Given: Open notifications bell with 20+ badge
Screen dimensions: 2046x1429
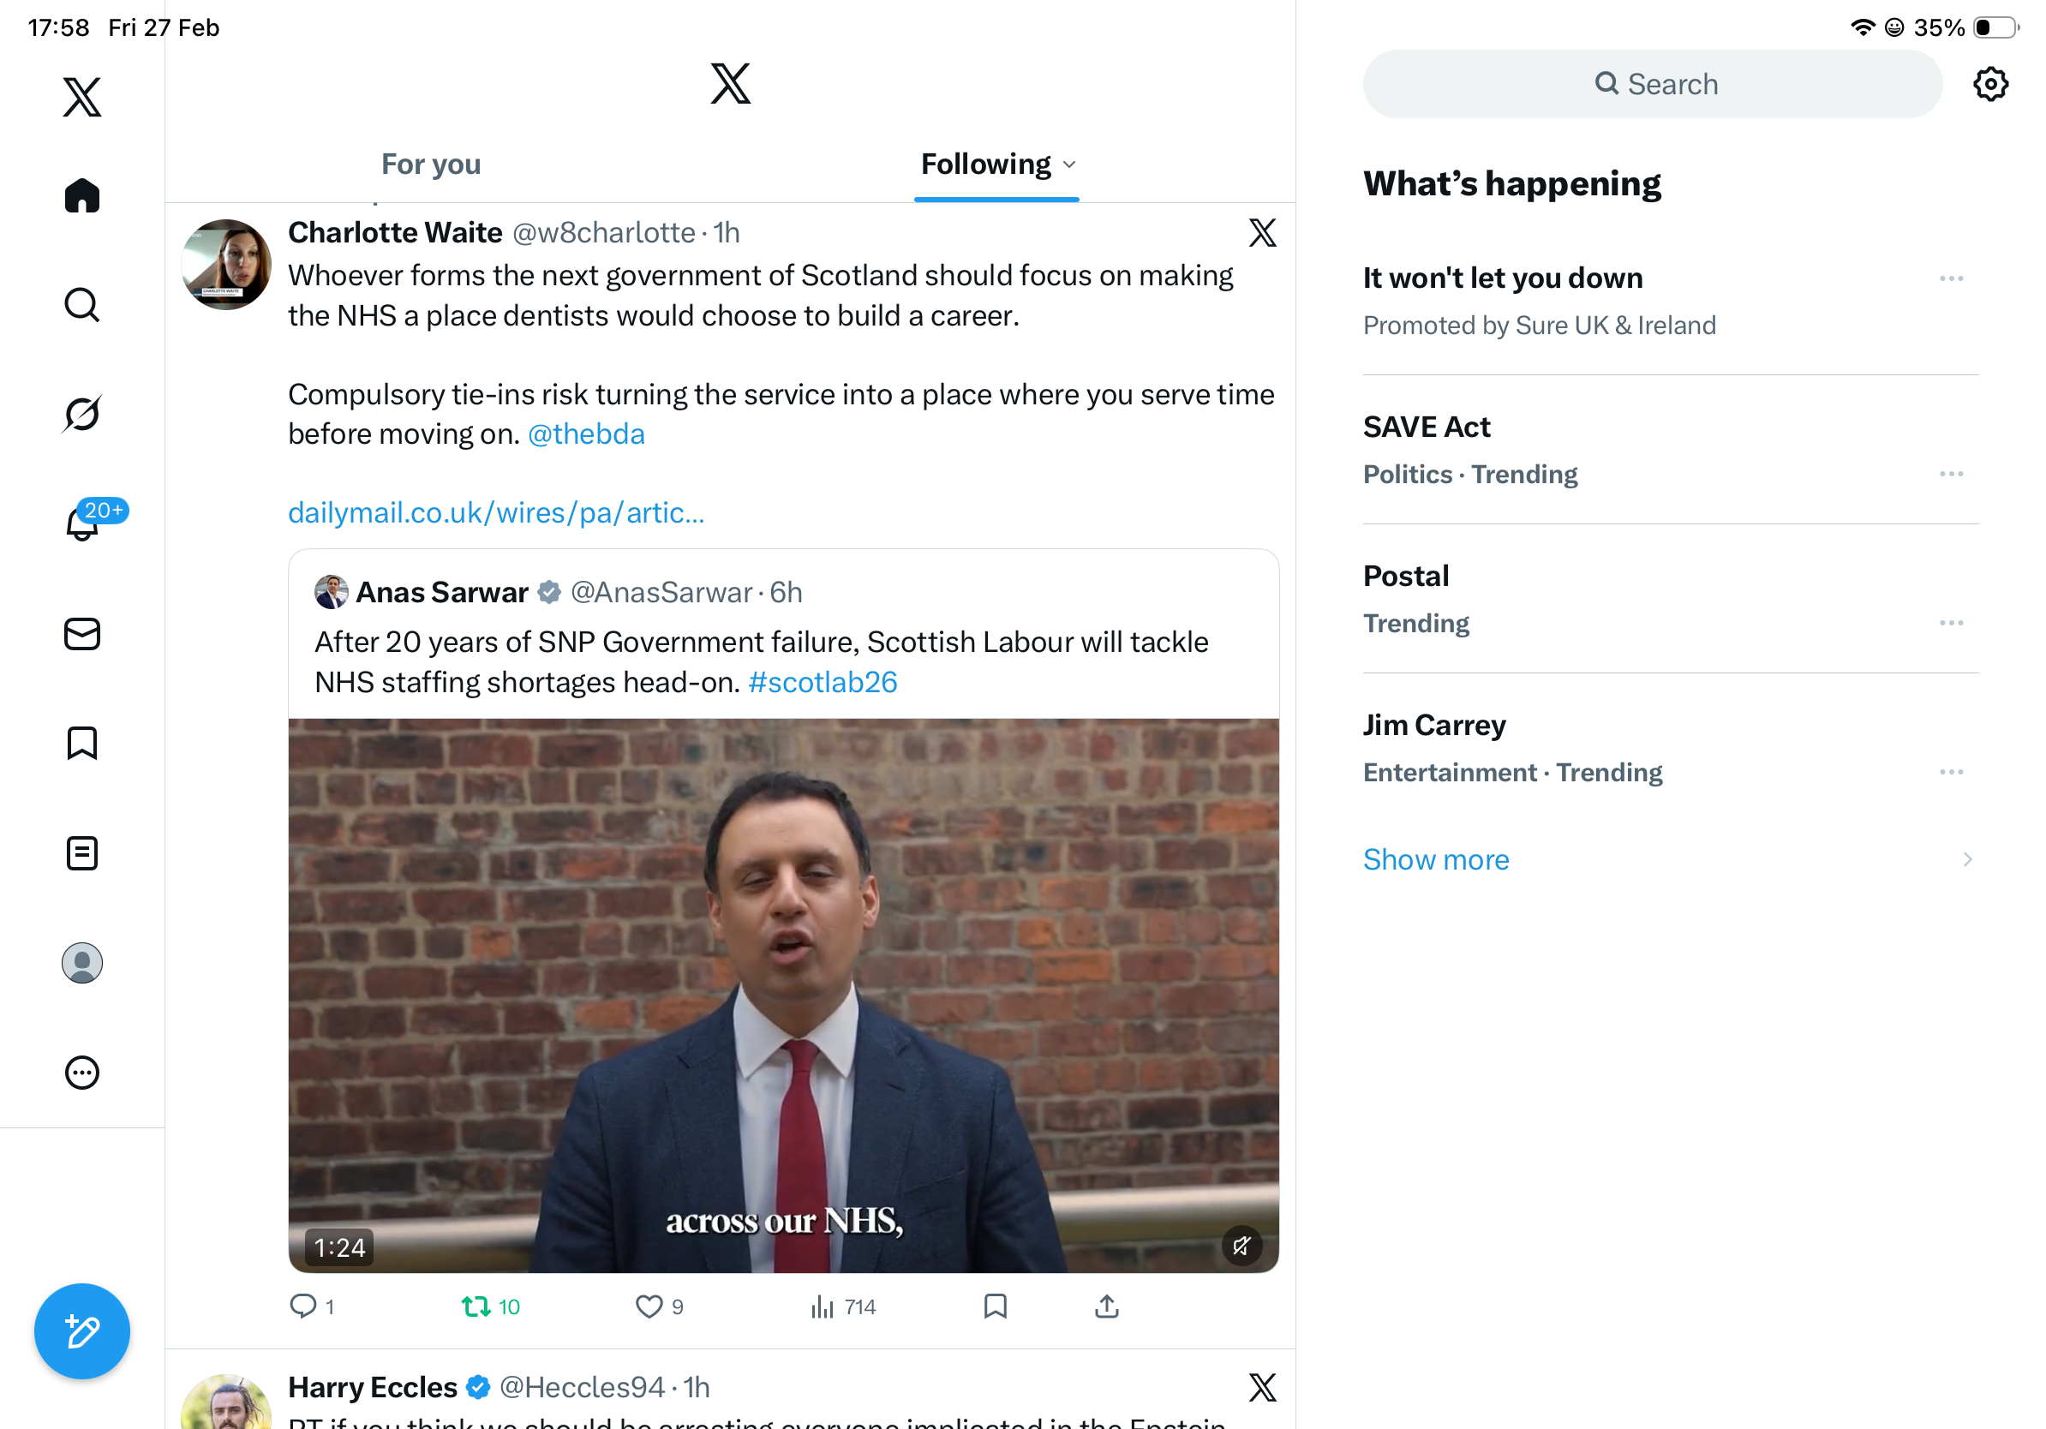Looking at the screenshot, I should (82, 523).
